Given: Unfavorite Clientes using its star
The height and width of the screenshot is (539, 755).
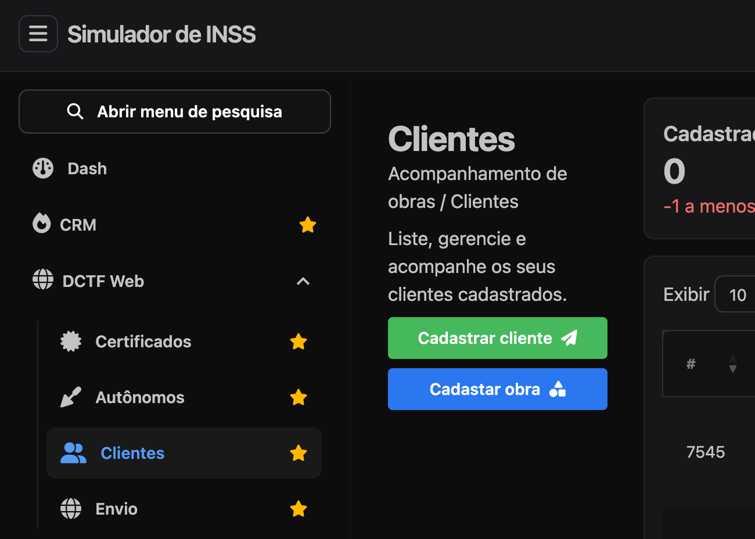Looking at the screenshot, I should (299, 453).
